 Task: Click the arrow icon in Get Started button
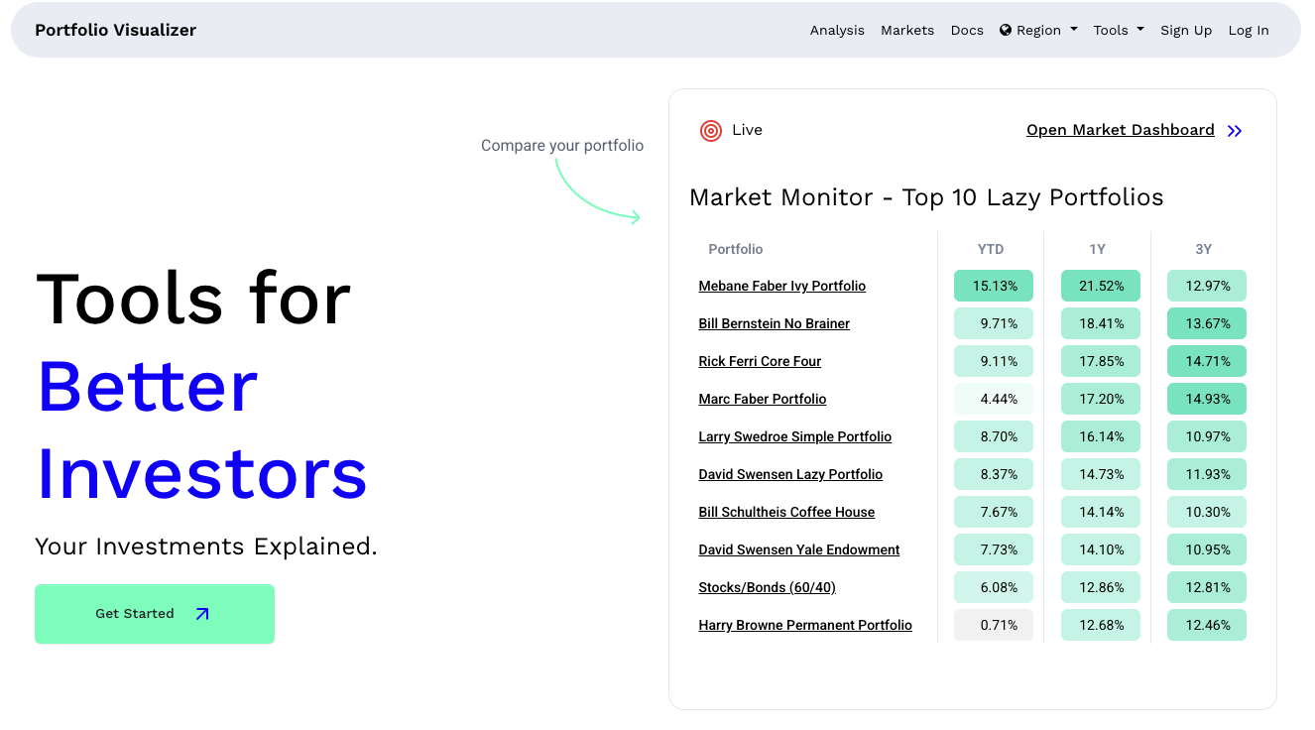click(202, 614)
